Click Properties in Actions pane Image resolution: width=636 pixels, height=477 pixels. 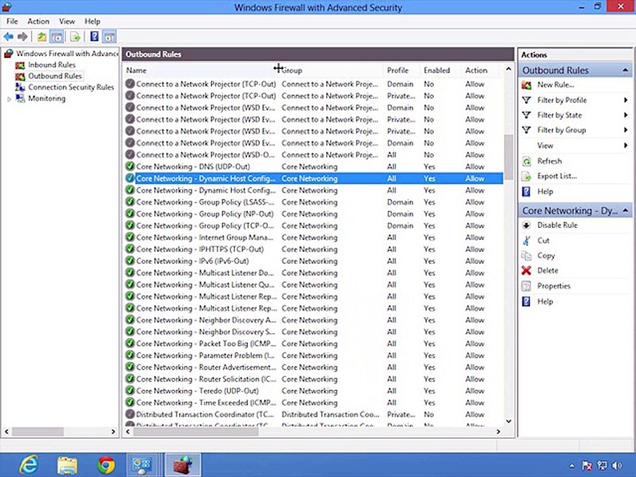pos(554,286)
